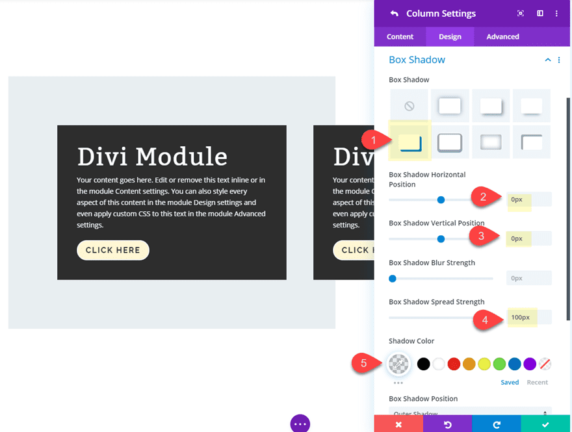This screenshot has width=572, height=432.
Task: Pick the white shadow color swatch
Action: [x=439, y=363]
